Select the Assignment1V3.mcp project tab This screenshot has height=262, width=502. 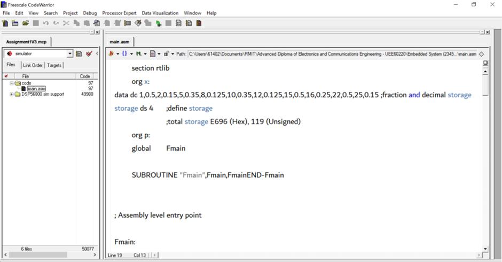pyautogui.click(x=27, y=42)
